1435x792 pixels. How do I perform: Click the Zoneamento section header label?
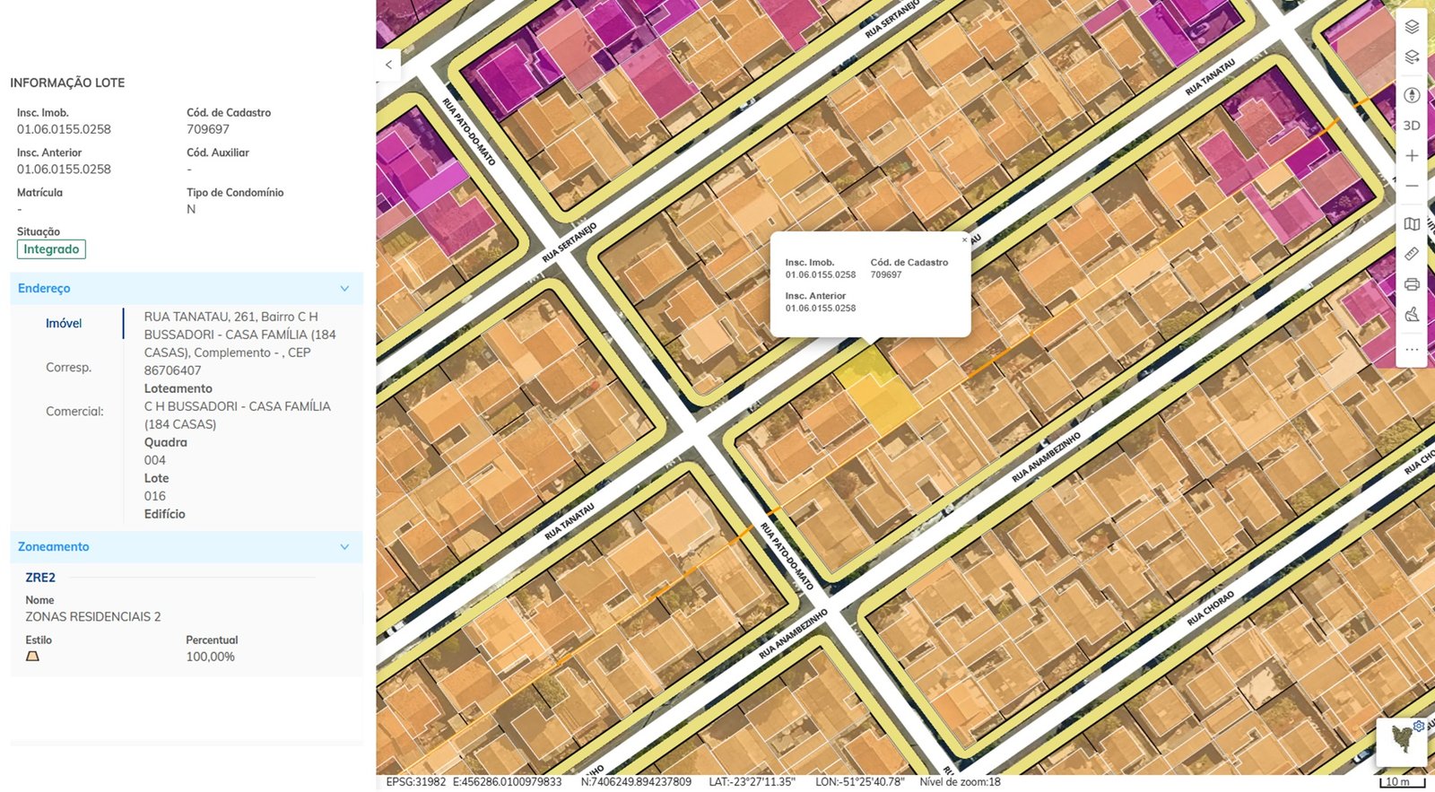click(x=53, y=547)
